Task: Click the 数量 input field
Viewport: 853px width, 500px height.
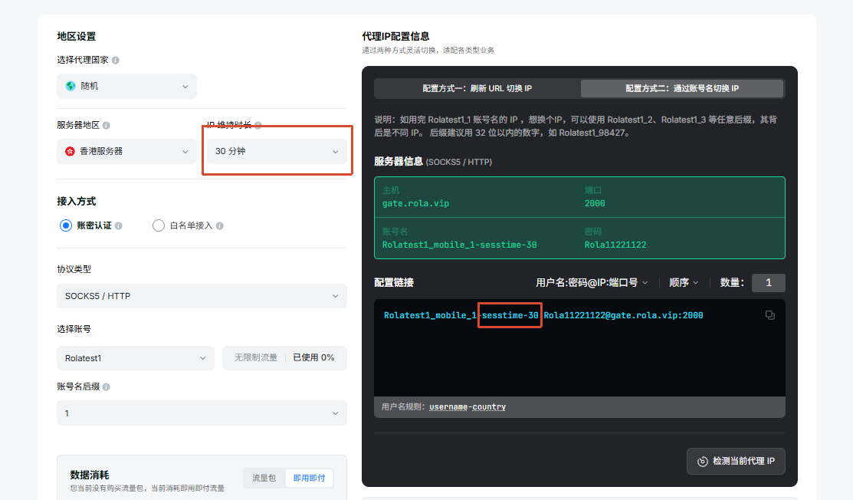Action: click(x=768, y=282)
